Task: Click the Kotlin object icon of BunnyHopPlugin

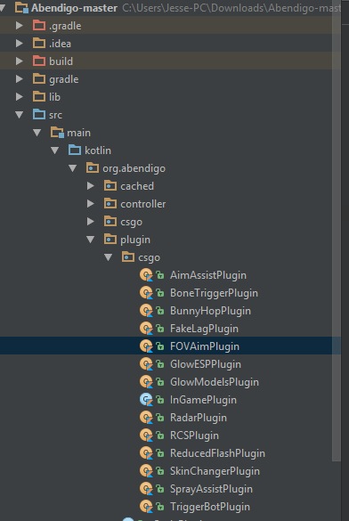Action: [146, 311]
